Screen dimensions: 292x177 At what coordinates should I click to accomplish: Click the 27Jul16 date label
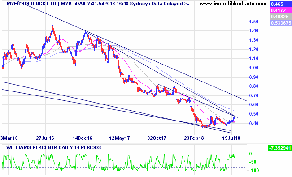coord(45,138)
